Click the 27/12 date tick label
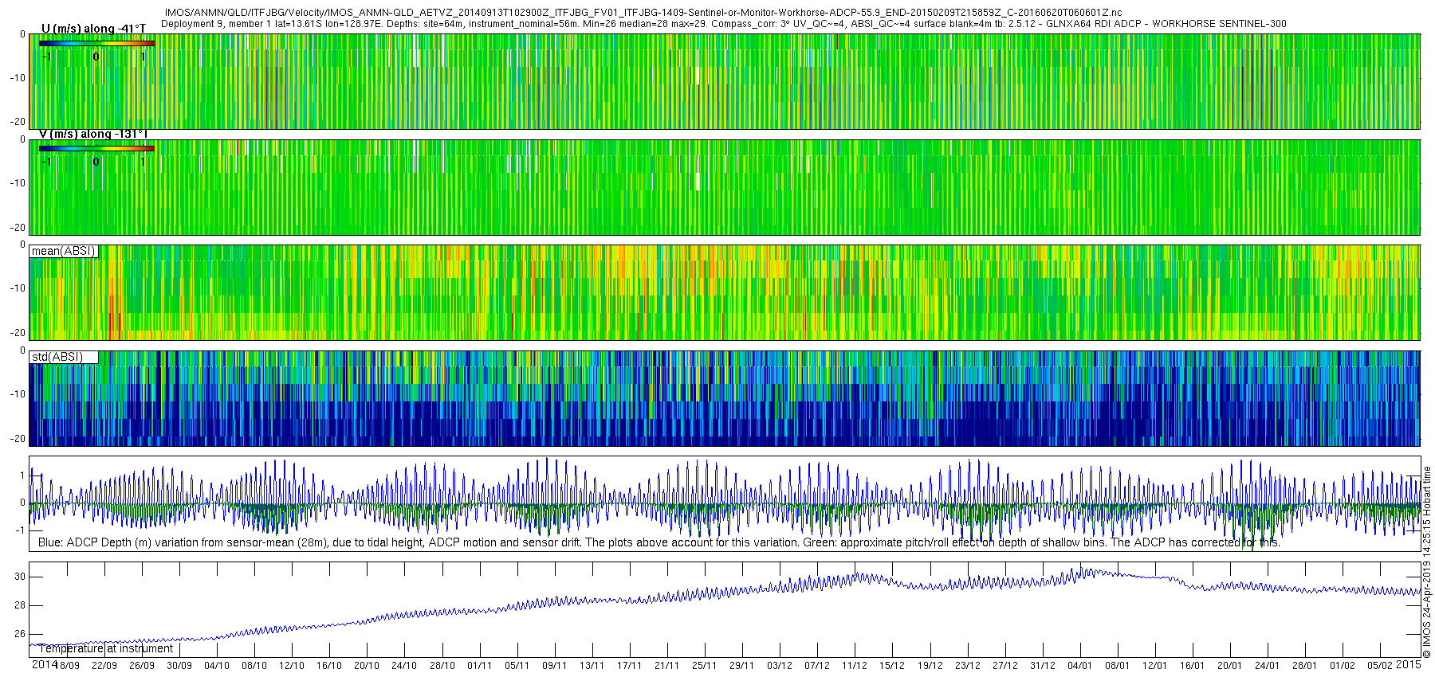The image size is (1435, 677). coord(1005,666)
